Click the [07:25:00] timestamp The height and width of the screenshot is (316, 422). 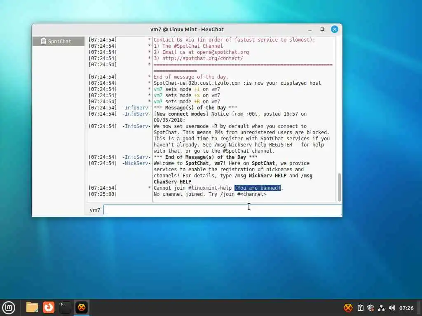coord(103,194)
